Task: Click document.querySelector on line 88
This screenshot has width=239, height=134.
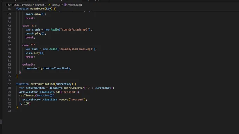Action: point(67,88)
